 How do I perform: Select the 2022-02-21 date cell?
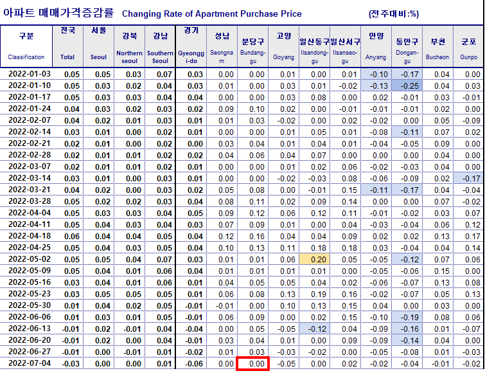coord(30,143)
